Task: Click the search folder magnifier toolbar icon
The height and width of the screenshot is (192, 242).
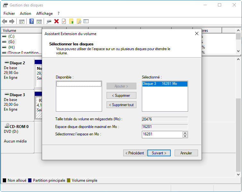Action: click(79, 21)
